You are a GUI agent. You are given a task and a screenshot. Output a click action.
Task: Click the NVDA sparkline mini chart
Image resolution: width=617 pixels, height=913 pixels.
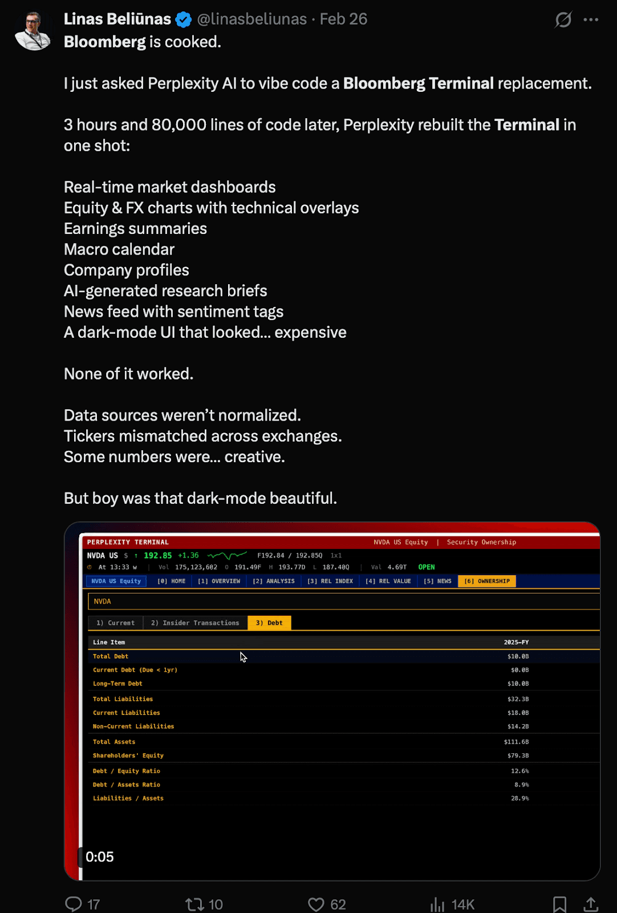(x=227, y=555)
